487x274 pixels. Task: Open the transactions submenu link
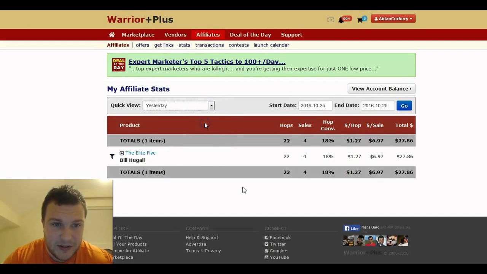point(209,45)
